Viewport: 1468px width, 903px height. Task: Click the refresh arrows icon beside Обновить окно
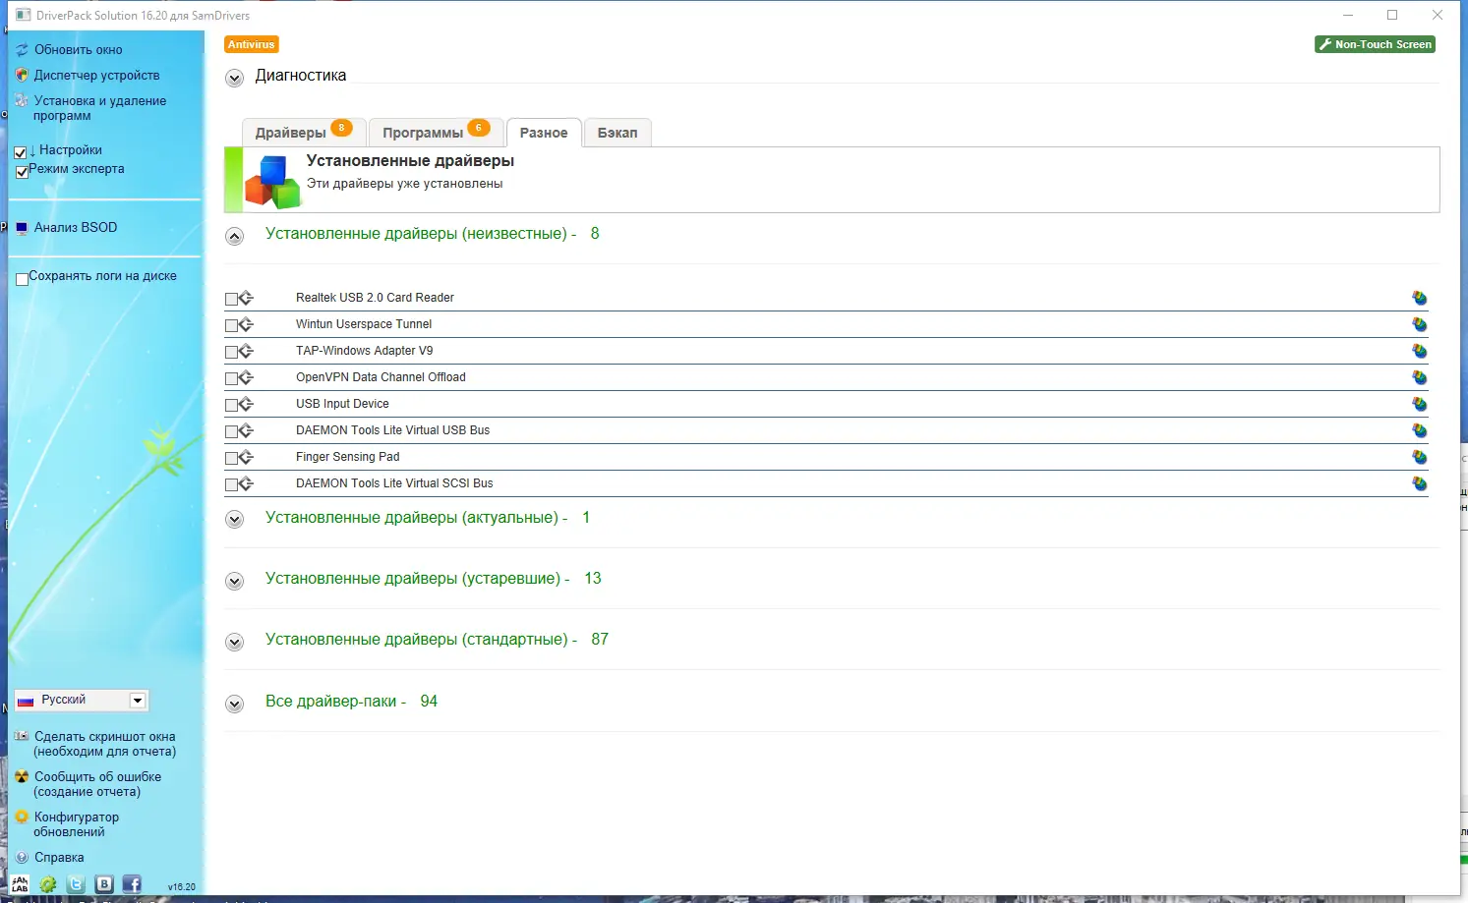click(x=22, y=49)
